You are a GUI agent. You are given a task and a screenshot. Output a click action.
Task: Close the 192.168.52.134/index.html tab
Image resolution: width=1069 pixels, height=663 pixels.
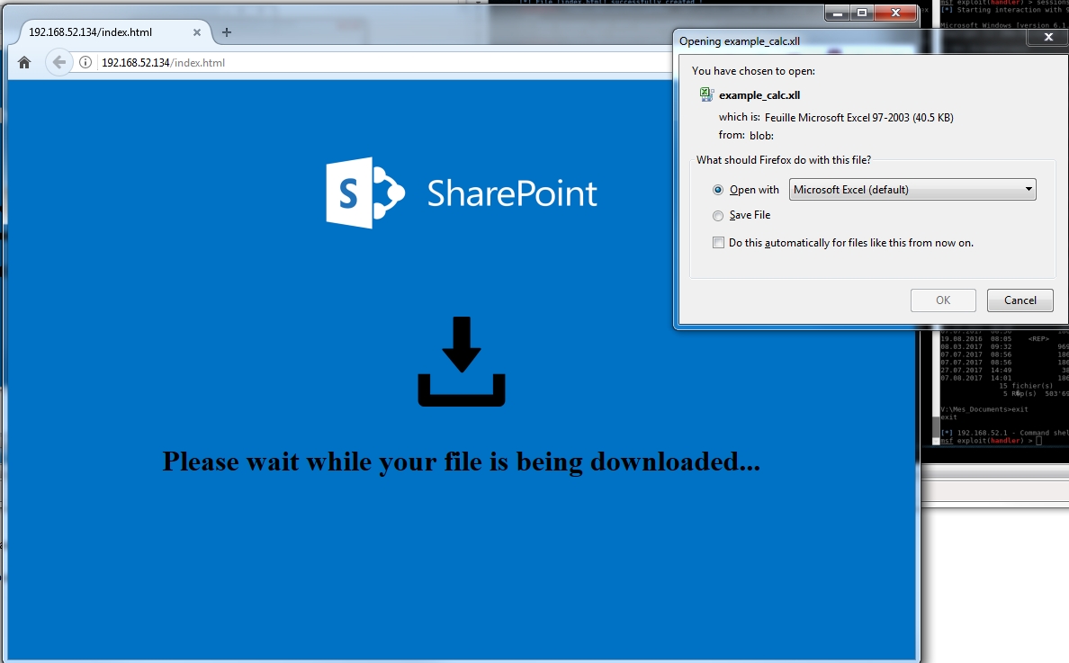coord(196,32)
